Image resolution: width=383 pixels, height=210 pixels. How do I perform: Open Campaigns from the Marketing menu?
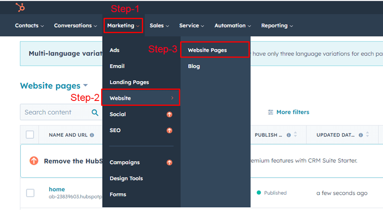pyautogui.click(x=124, y=162)
